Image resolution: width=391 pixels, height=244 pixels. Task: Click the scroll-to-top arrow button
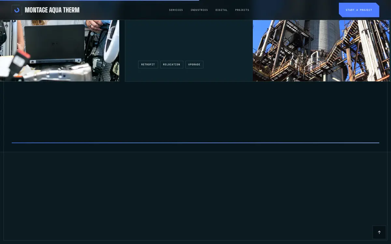[379, 232]
